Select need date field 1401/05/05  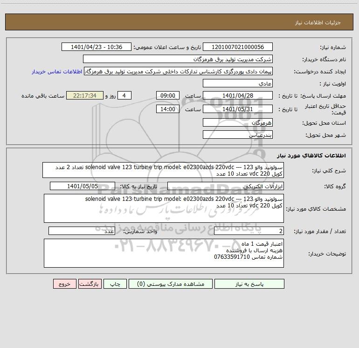pos(83,186)
